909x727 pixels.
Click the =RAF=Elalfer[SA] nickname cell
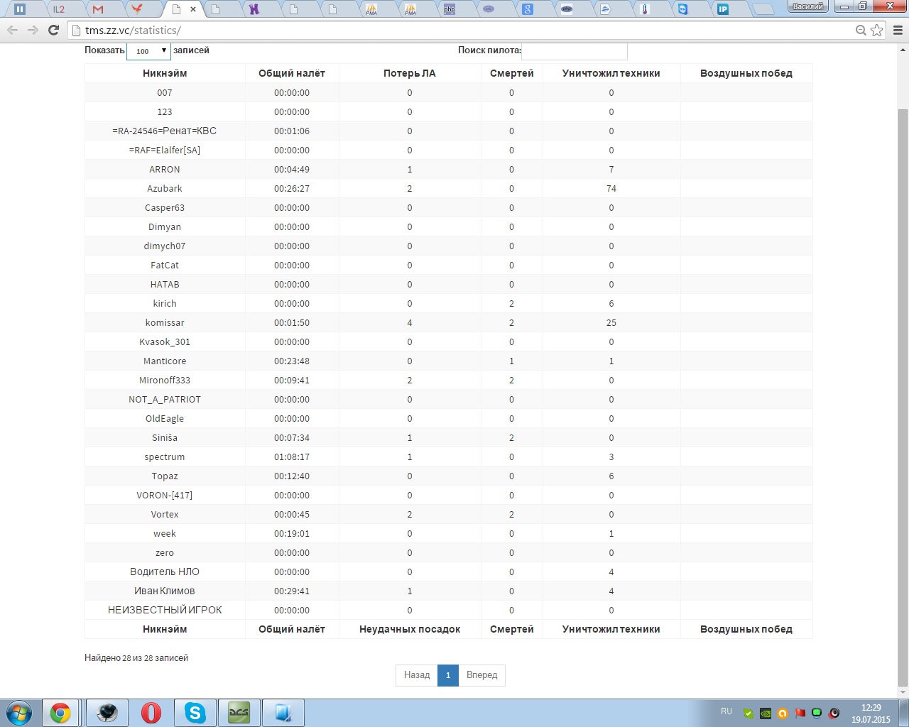tap(165, 150)
